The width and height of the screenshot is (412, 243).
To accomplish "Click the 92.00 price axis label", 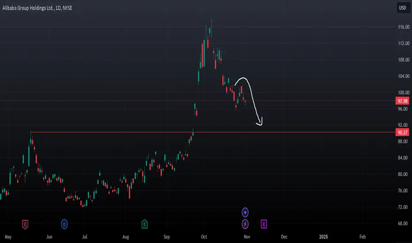I will pyautogui.click(x=403, y=125).
